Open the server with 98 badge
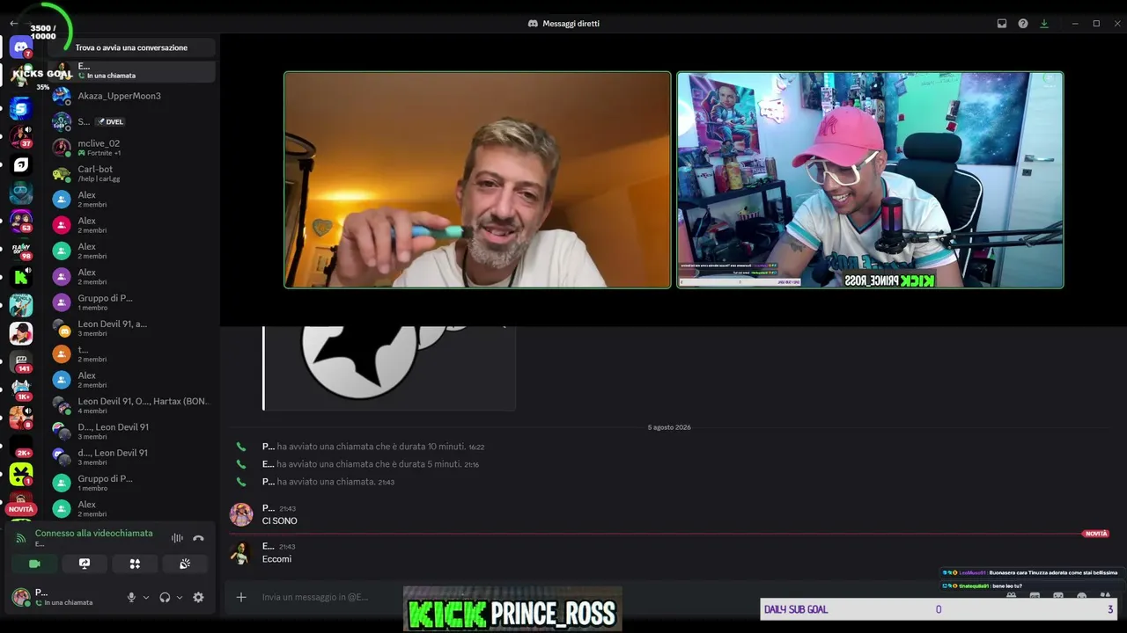1127x633 pixels. (x=21, y=250)
